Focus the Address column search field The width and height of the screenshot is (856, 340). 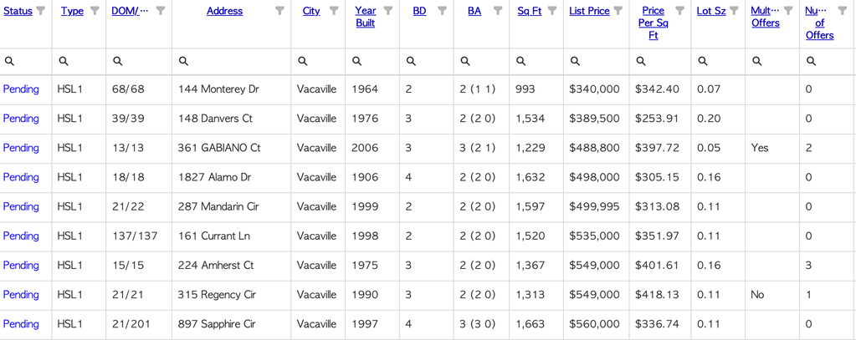click(x=232, y=61)
